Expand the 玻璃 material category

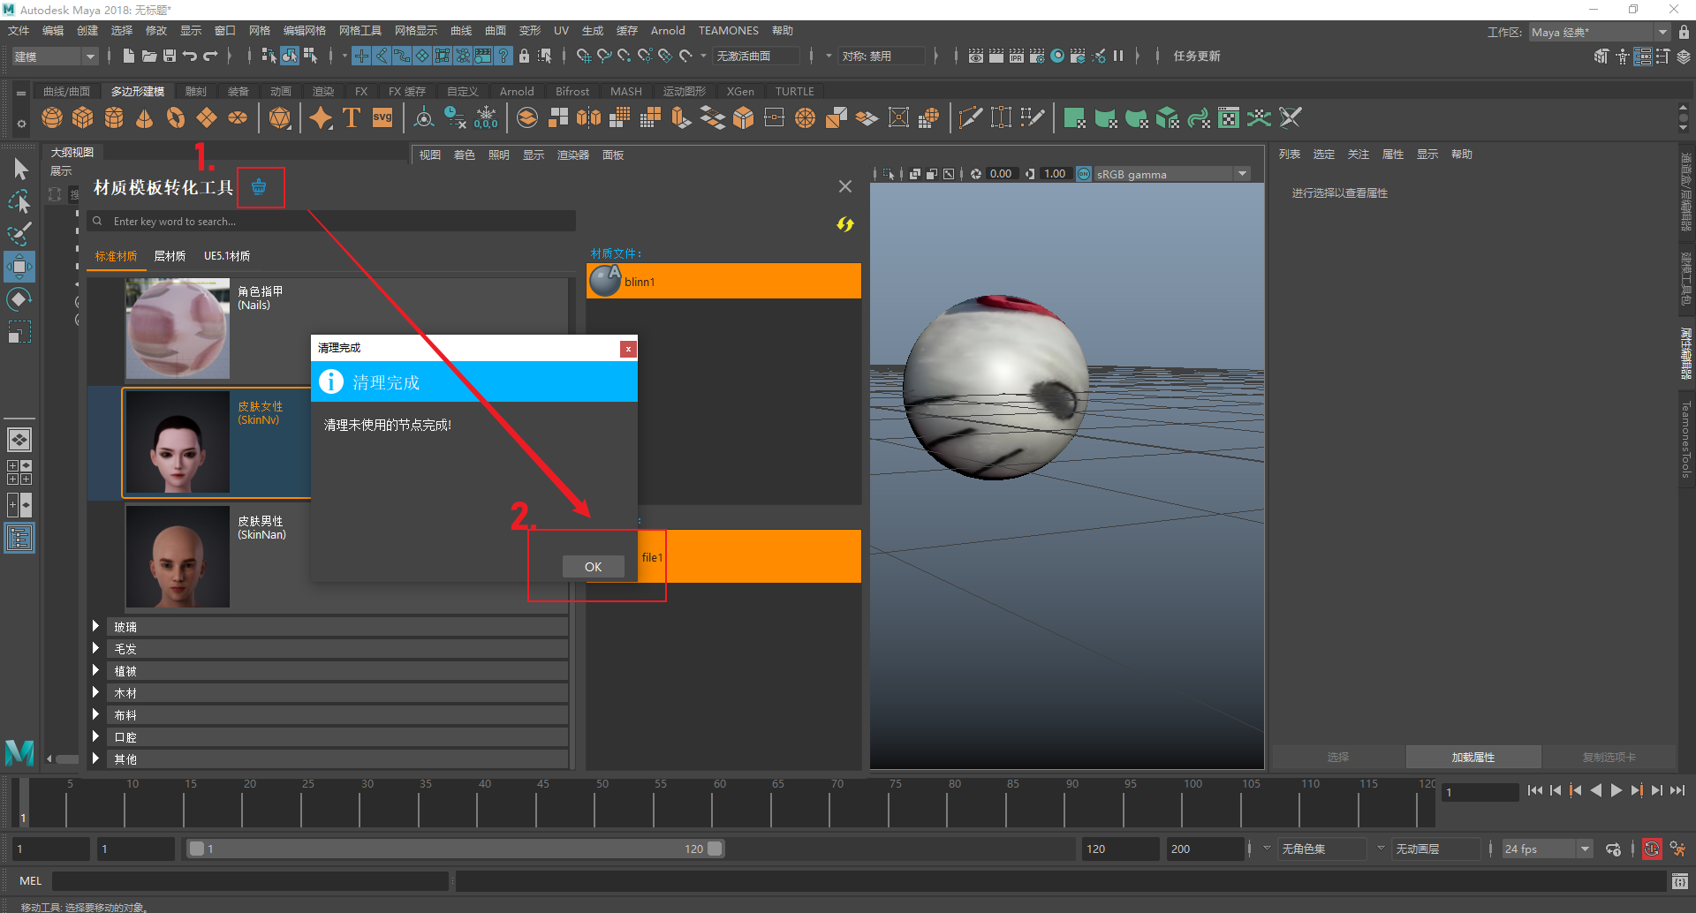pos(95,626)
